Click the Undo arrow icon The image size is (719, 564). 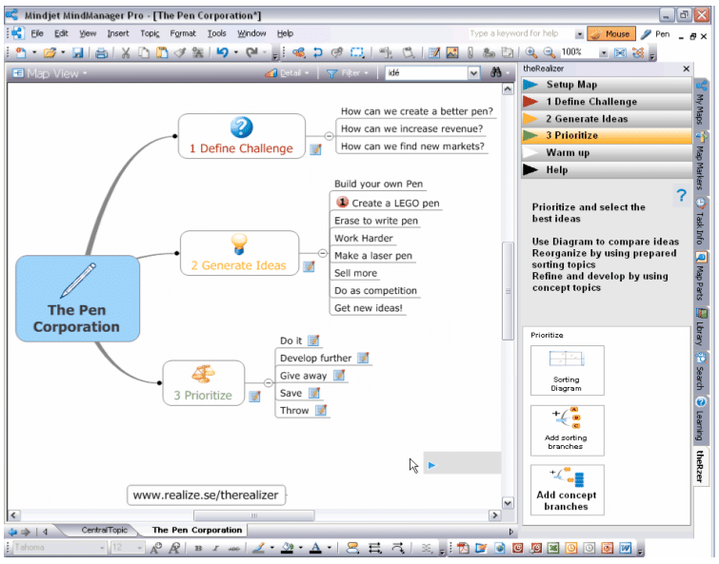(223, 52)
